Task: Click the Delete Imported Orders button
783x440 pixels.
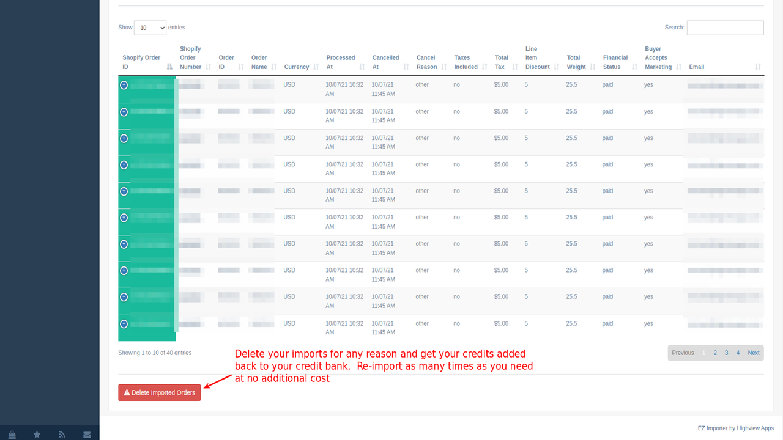Action: (x=159, y=392)
